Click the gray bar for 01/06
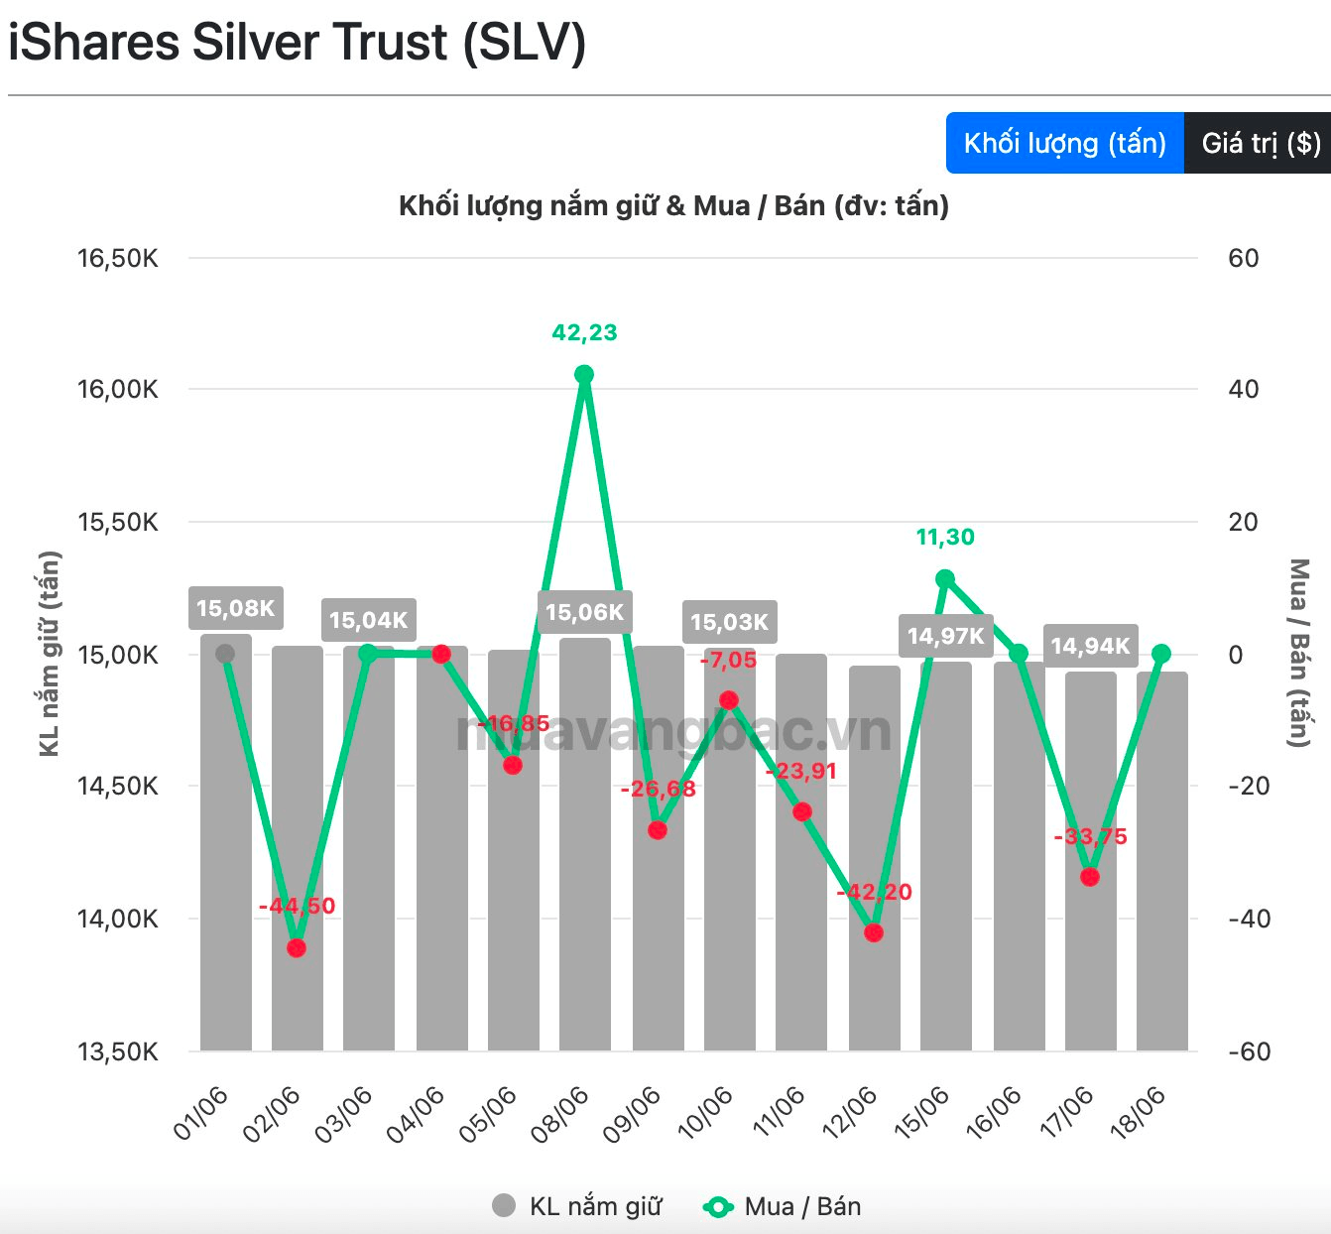The width and height of the screenshot is (1331, 1234). pos(226,842)
